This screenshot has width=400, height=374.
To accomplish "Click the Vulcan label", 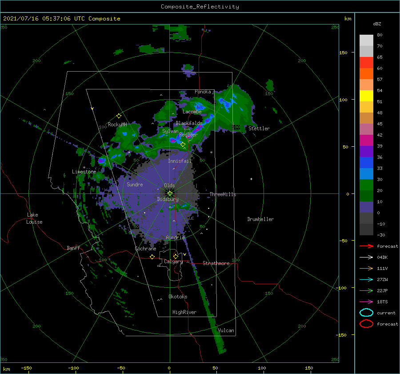I will coord(226,330).
